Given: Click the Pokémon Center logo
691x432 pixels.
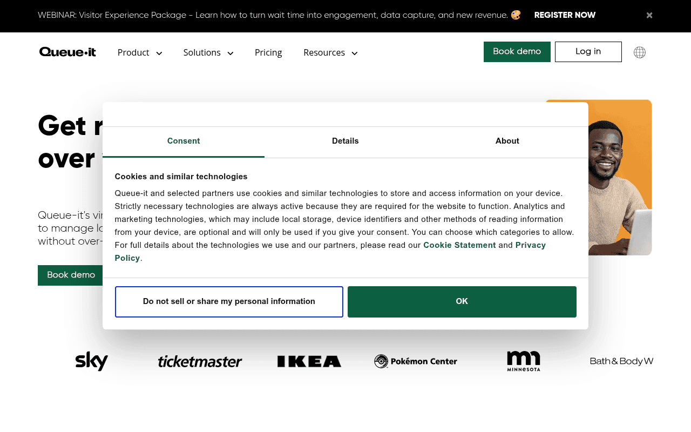Looking at the screenshot, I should tap(416, 361).
